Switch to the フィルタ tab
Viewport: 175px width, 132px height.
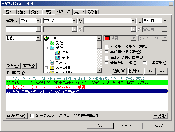(x=79, y=12)
